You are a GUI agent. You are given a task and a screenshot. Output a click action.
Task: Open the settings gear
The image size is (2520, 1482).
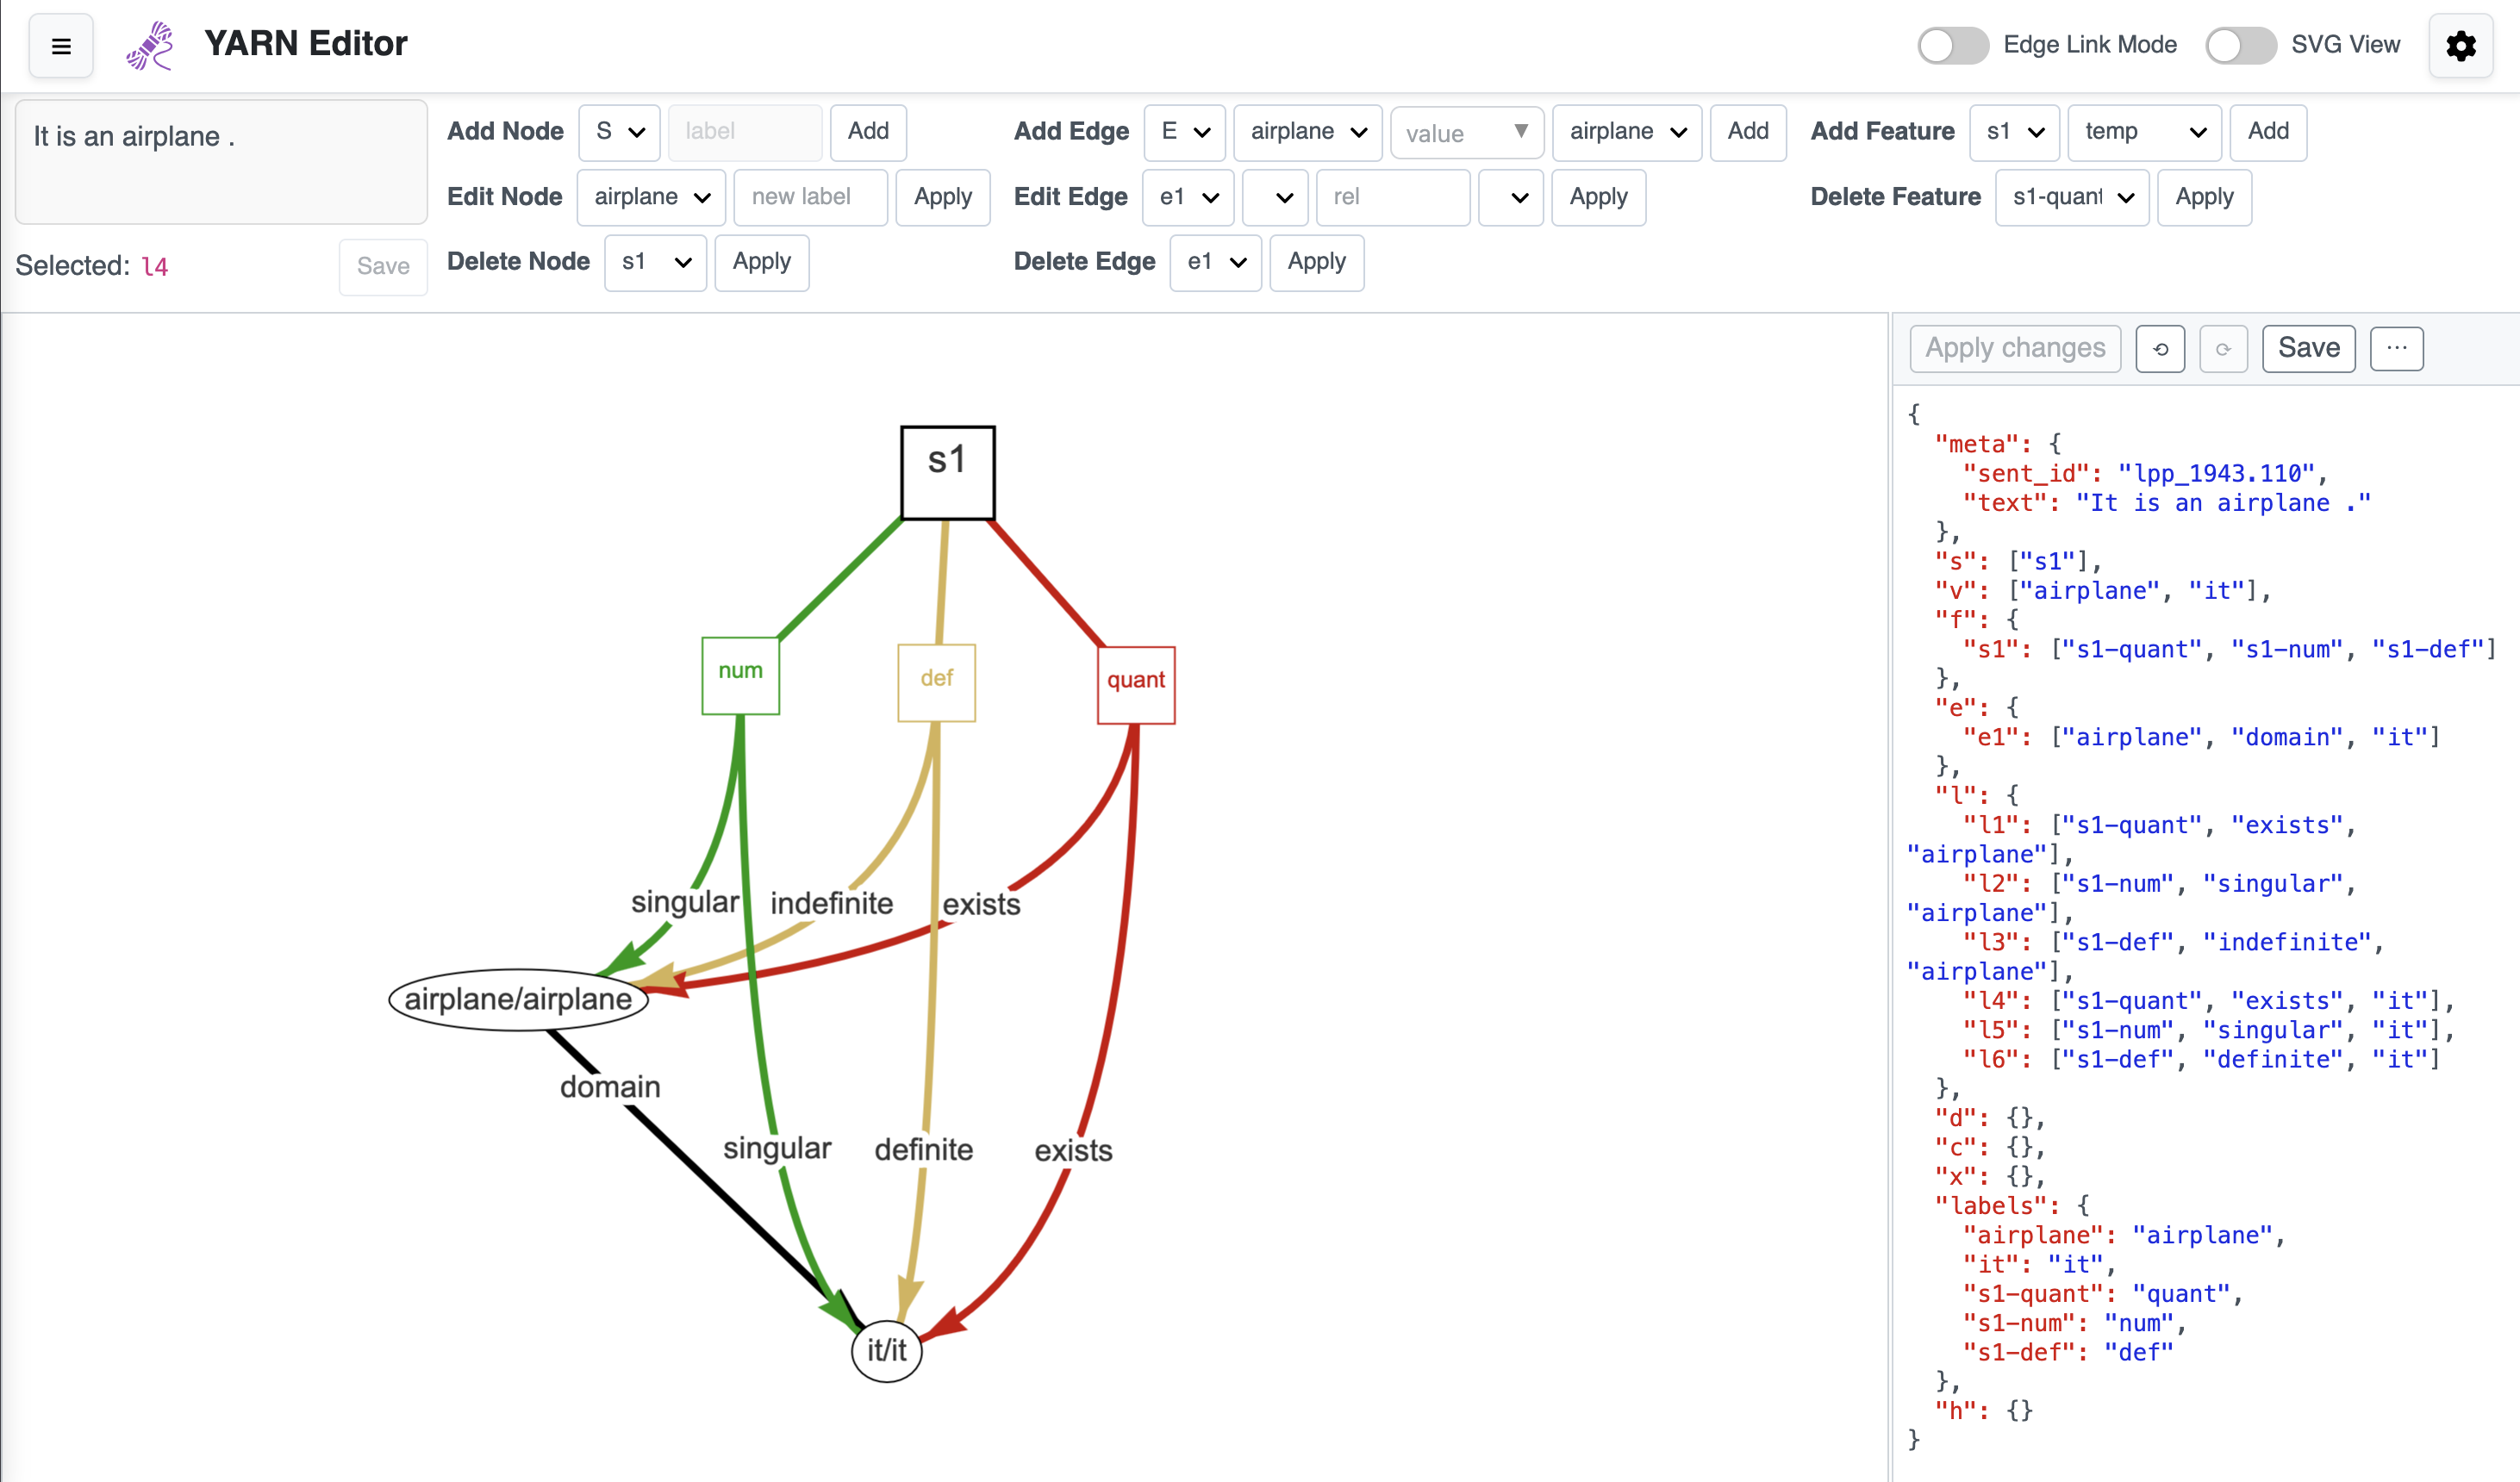2461,46
